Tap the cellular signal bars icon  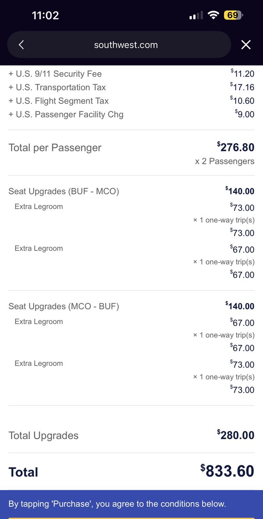196,16
